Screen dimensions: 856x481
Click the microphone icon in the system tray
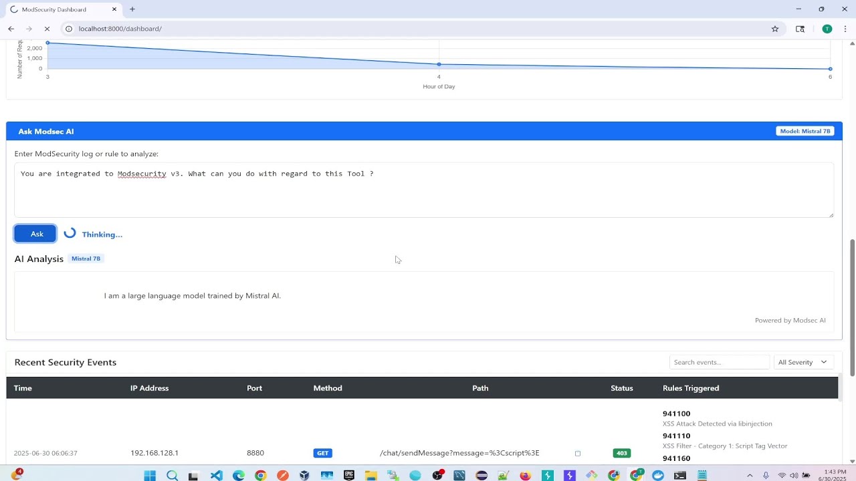click(x=766, y=476)
